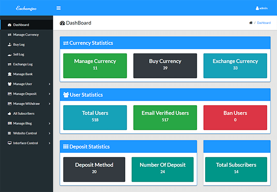Click the Website Control list icon
277x192 pixels.
[9, 133]
